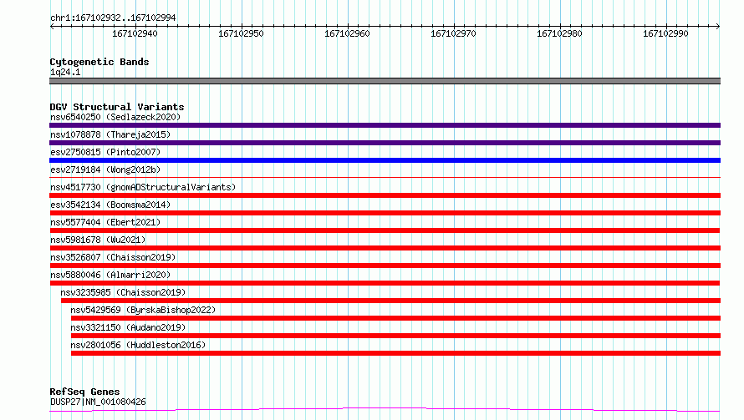Click the red bar under nsv3235985
This screenshot has width=744, height=420.
point(390,301)
